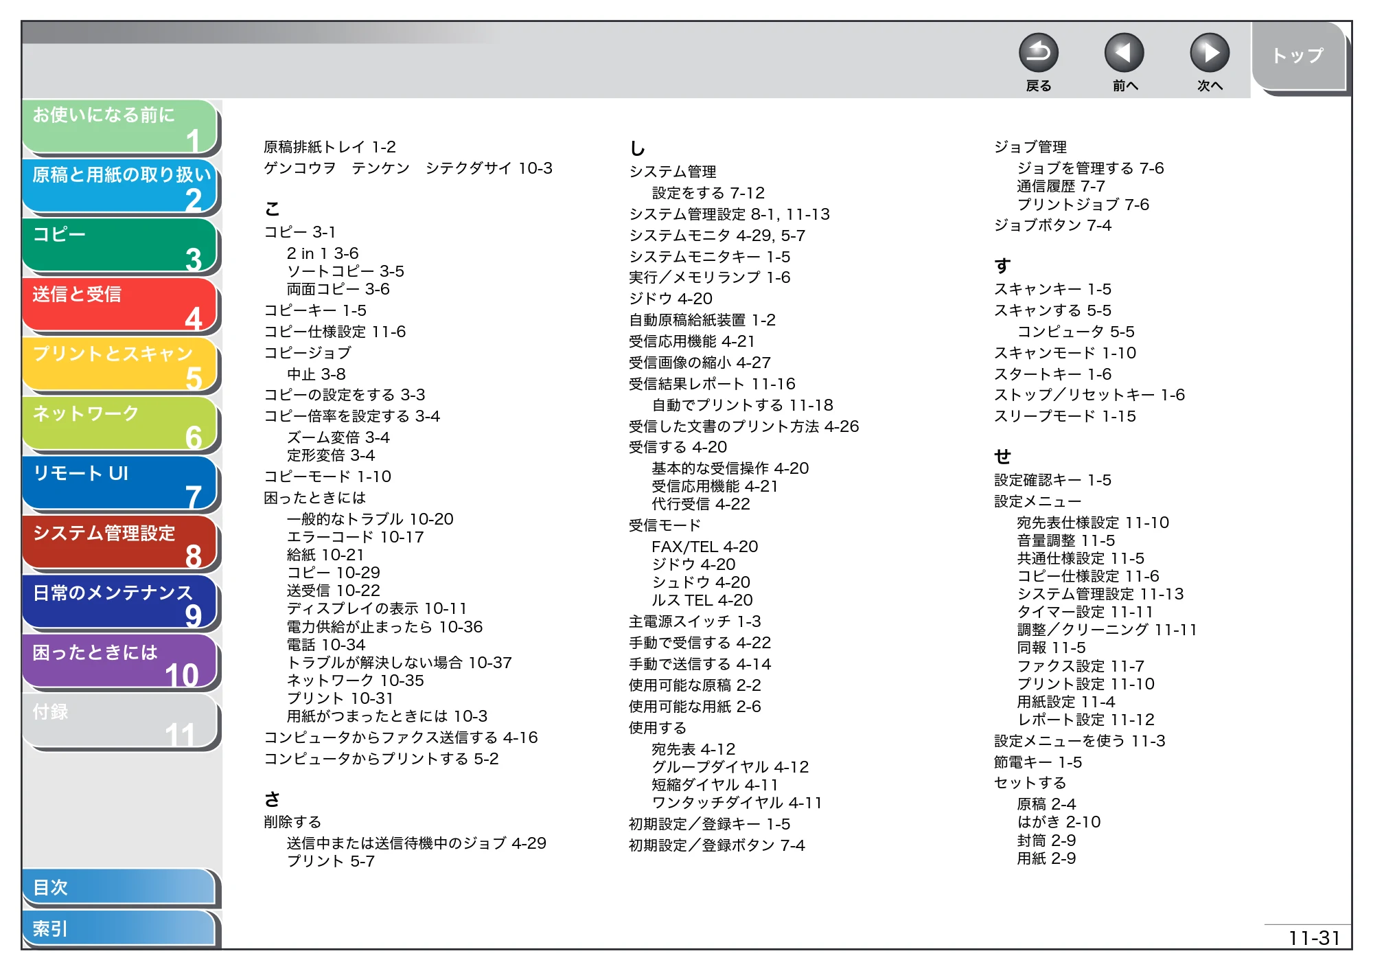Open the トップ tab

click(1298, 56)
